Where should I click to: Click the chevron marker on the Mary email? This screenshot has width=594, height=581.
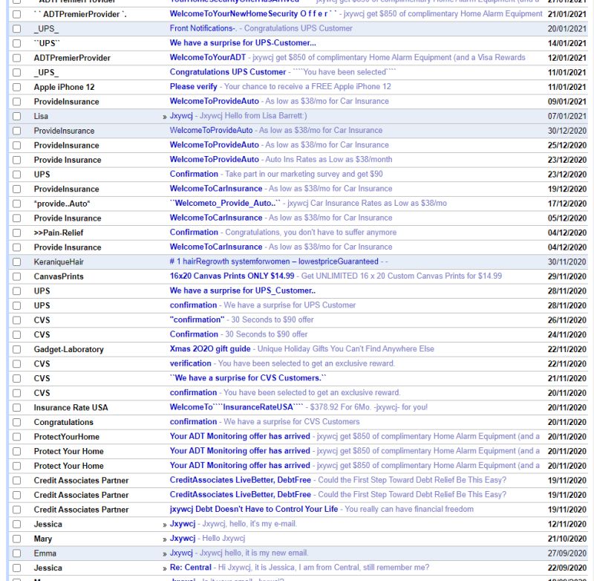(164, 539)
